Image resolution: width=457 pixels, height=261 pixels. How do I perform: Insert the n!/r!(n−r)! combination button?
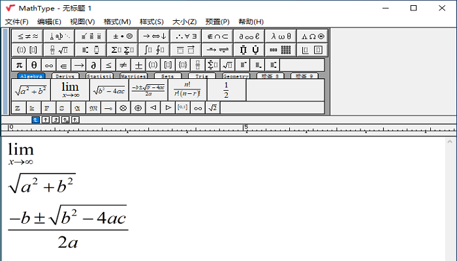[187, 90]
